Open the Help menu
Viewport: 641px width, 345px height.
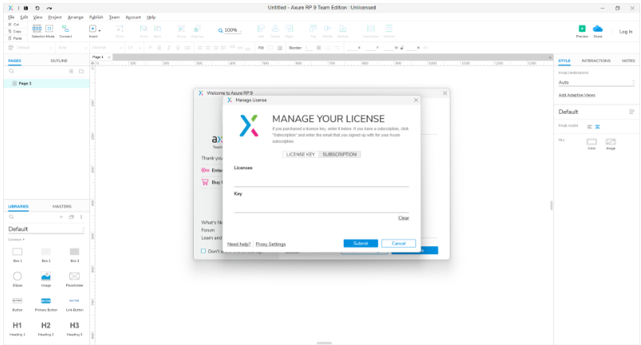coord(151,18)
